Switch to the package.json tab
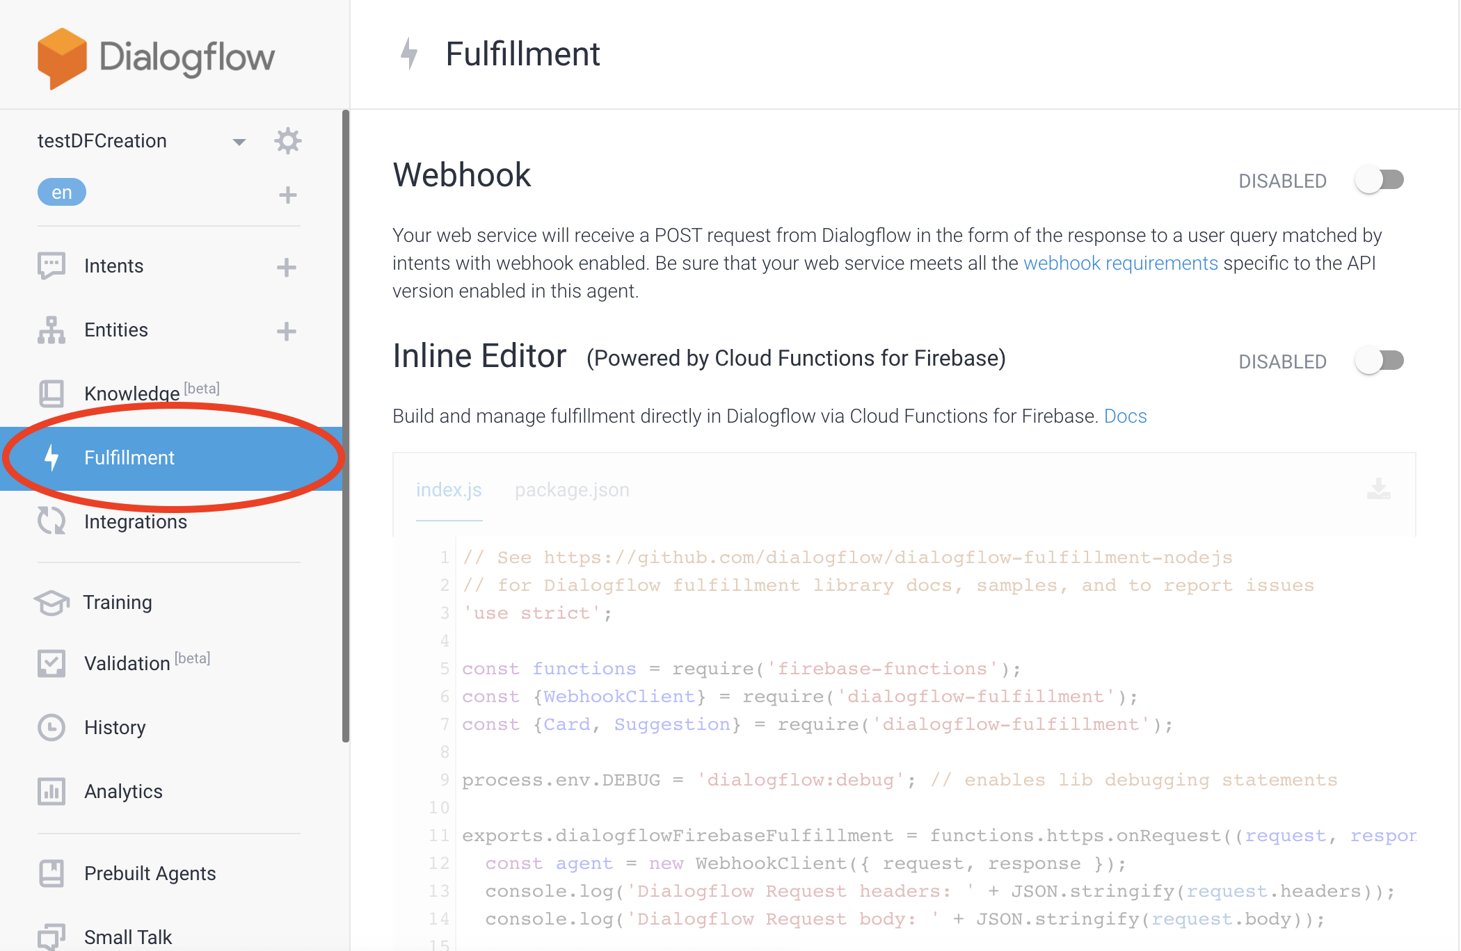Screen dimensions: 1461x951 (x=571, y=489)
